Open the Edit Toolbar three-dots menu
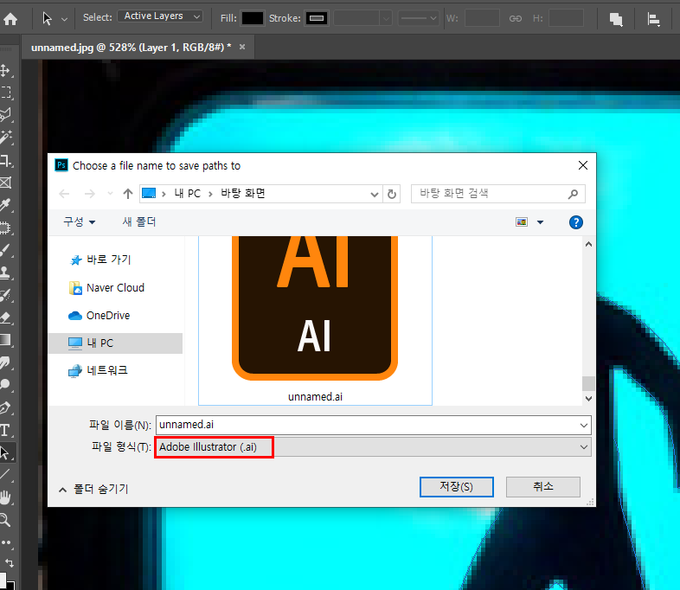Screen dimensions: 680x590 point(6,542)
